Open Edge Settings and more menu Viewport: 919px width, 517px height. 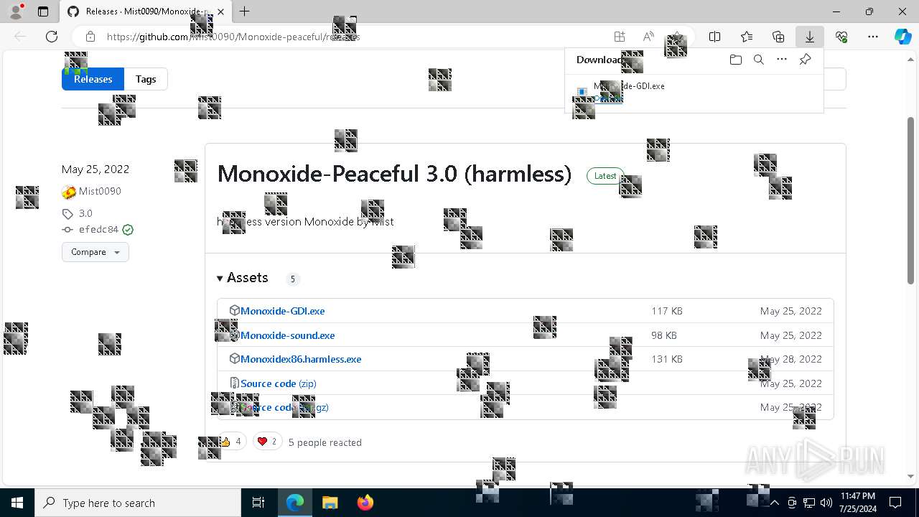click(x=873, y=37)
